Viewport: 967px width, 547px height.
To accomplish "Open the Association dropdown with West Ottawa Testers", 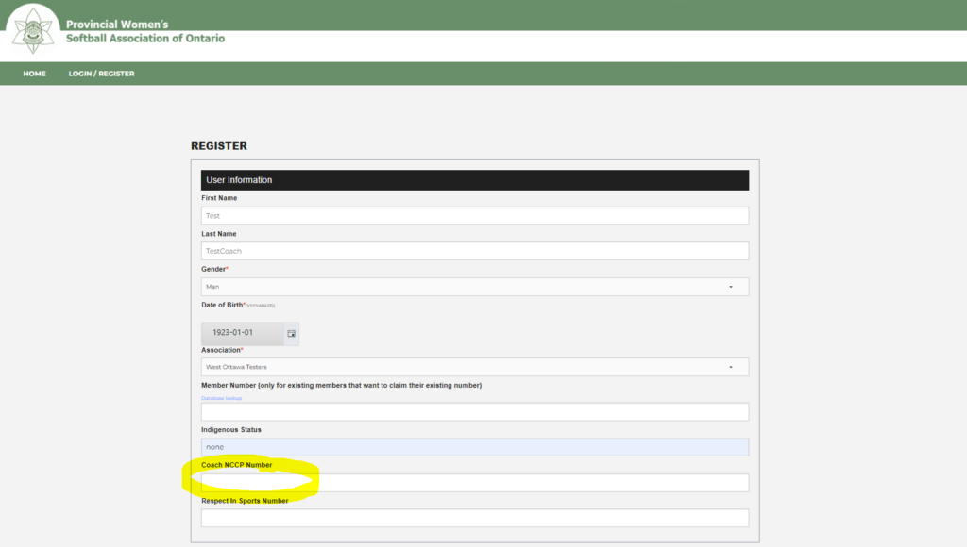I will click(474, 367).
